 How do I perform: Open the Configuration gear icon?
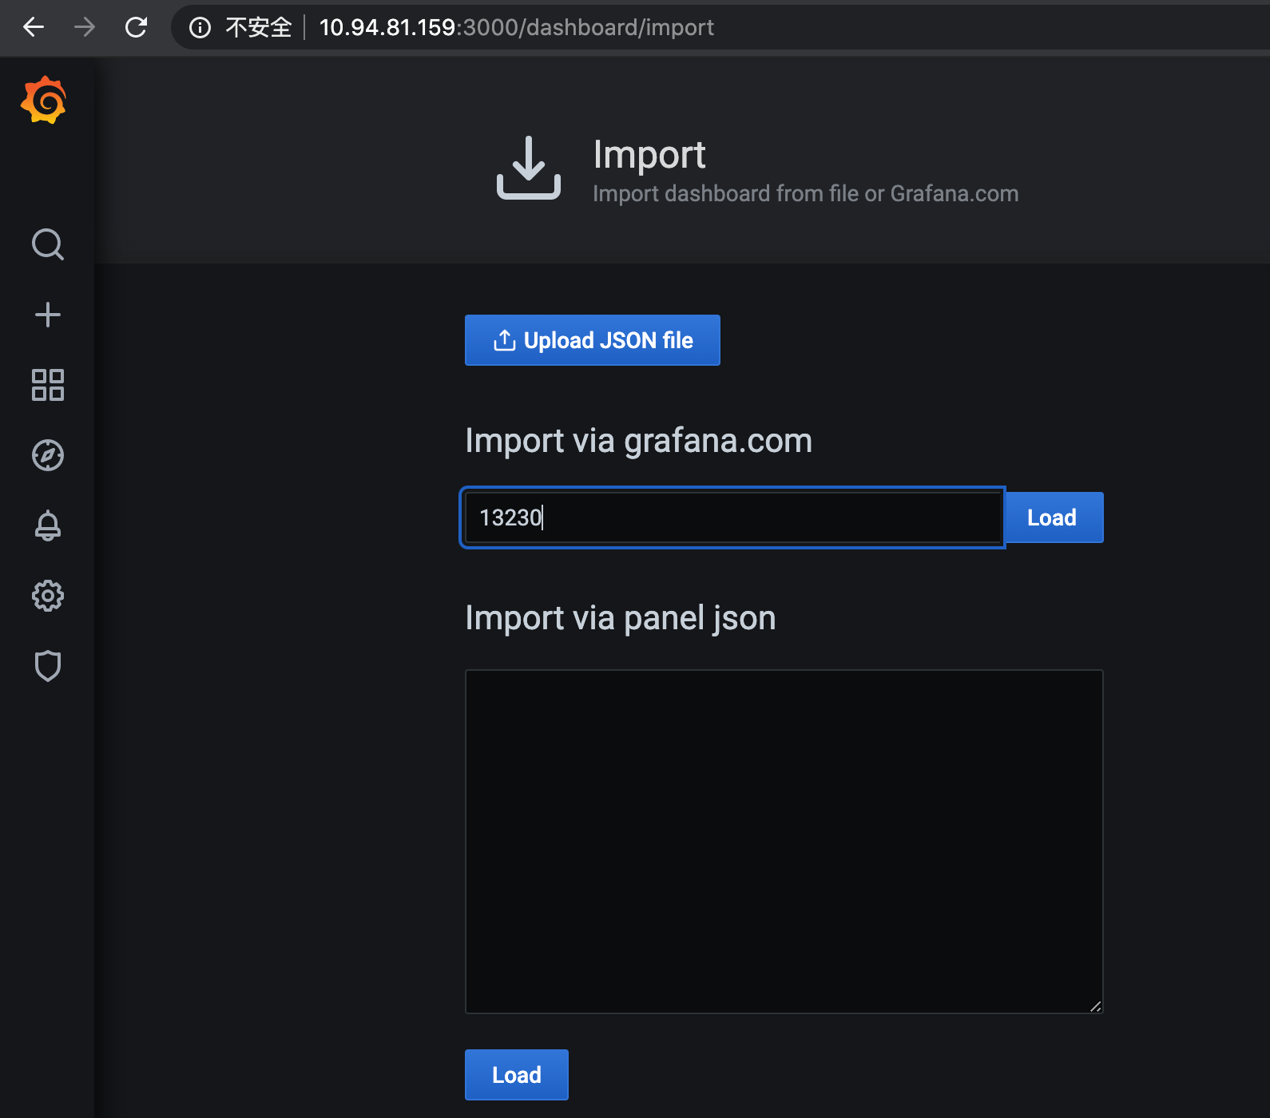48,596
